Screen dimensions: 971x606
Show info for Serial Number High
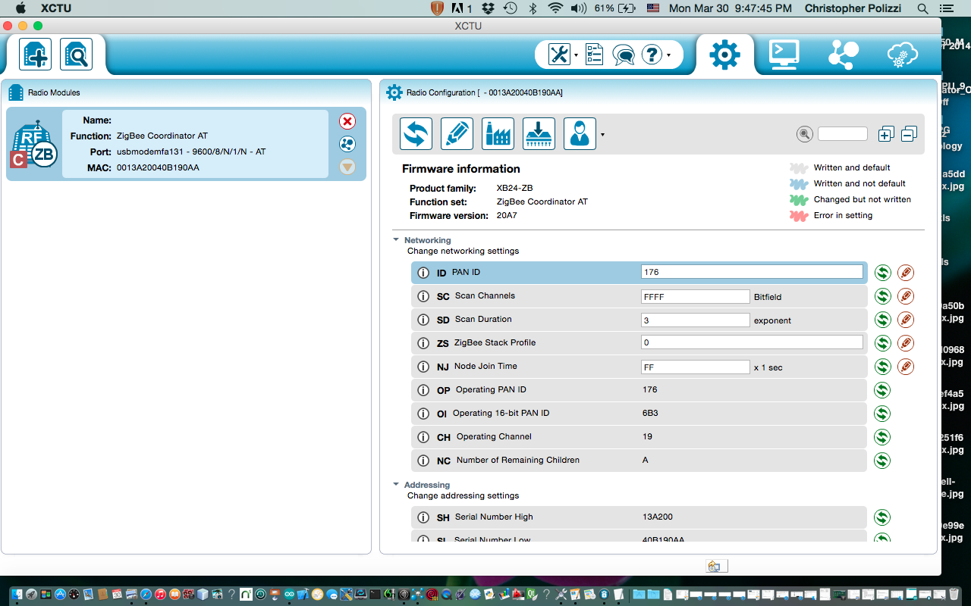click(423, 517)
